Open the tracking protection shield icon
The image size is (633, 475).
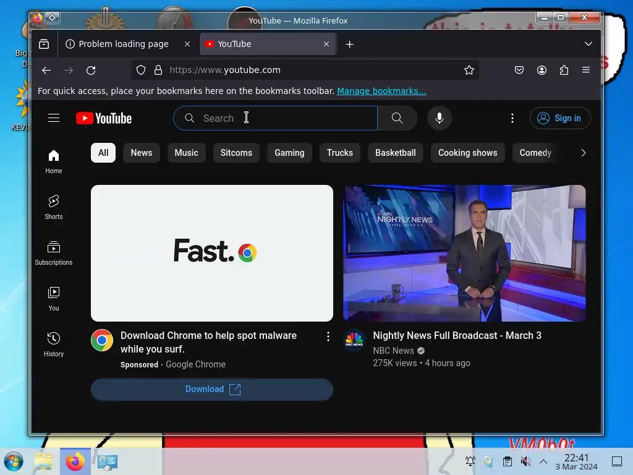[x=140, y=71]
